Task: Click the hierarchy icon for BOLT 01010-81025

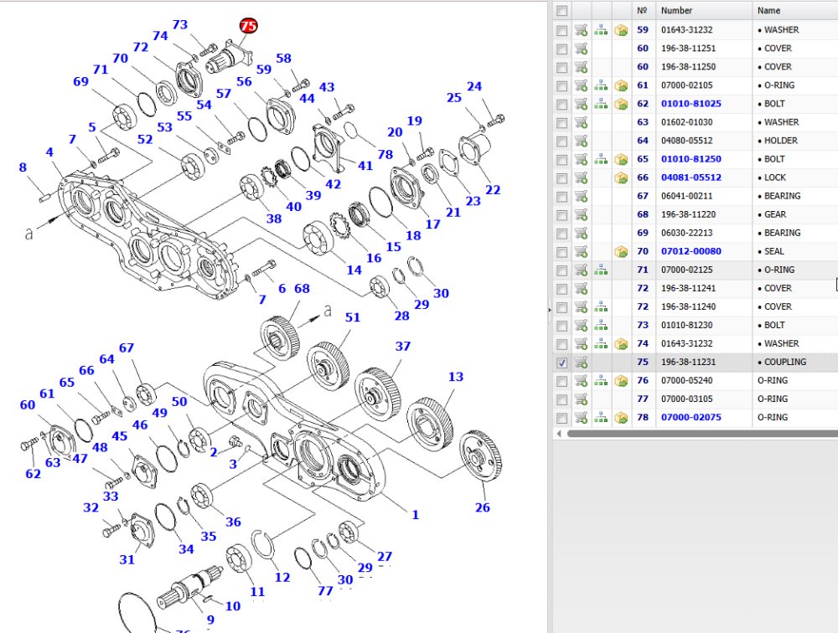Action: [601, 104]
